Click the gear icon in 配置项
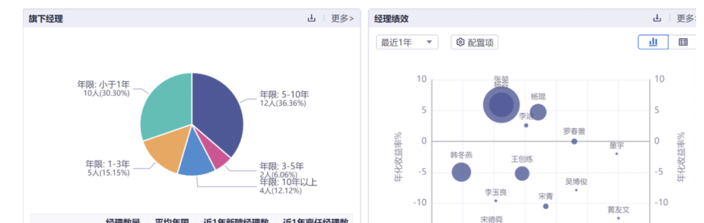Screen dimensions: 704x223 pyautogui.click(x=460, y=43)
